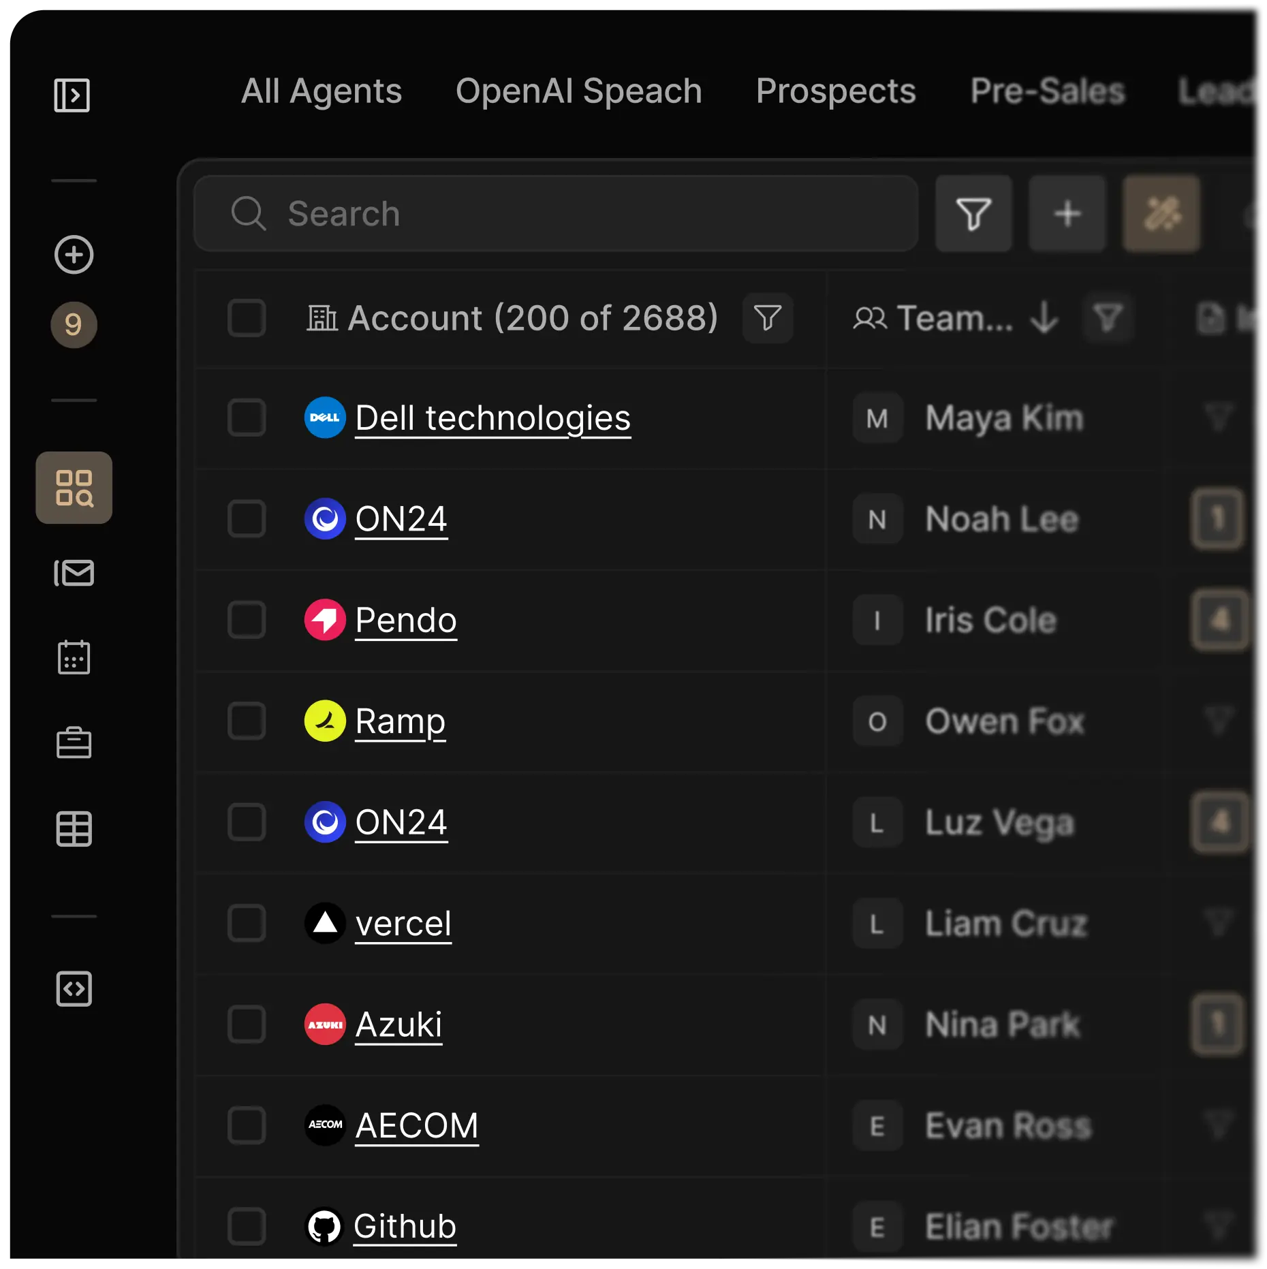This screenshot has height=1269, width=1267.
Task: Check the Dell technologies row checkbox
Action: (x=247, y=418)
